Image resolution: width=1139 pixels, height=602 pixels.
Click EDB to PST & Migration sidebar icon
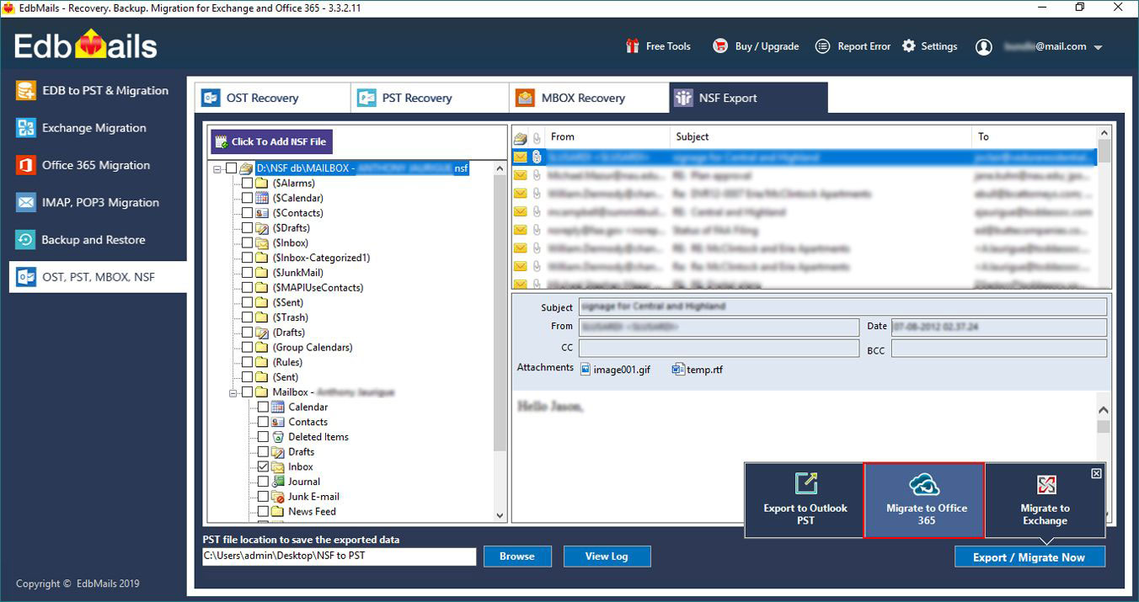click(26, 91)
